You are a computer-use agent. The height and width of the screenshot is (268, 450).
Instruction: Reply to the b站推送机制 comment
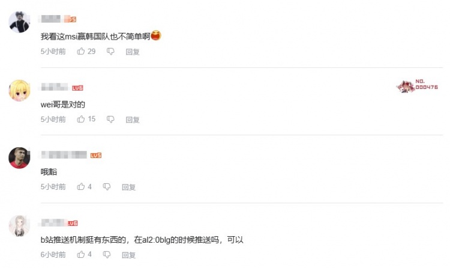[x=128, y=255]
